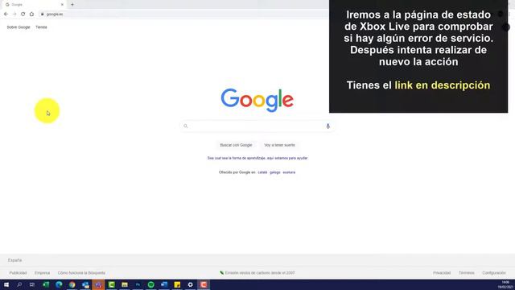Open the Empresa footer link
The width and height of the screenshot is (515, 290).
43,273
